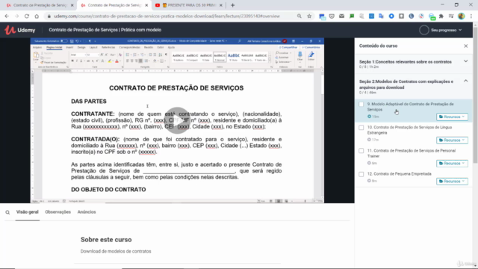This screenshot has width=478, height=269.
Task: Check lecture 12 Pequena Empreitada checkbox
Action: tap(361, 174)
